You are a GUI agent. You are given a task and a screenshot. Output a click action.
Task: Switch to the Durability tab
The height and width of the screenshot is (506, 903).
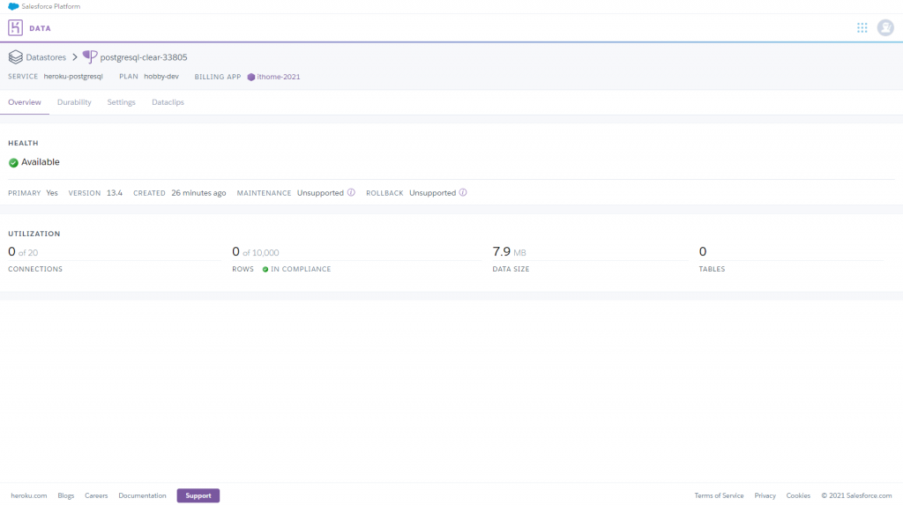click(x=74, y=102)
